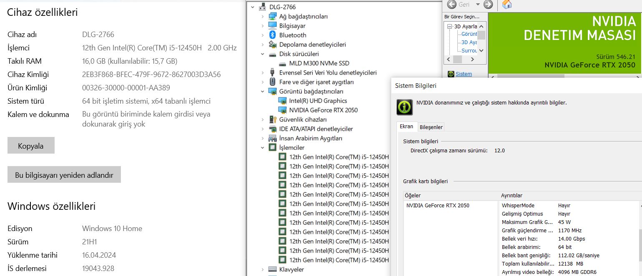The height and width of the screenshot is (276, 642).
Task: Select the Görüntü item under 3D Ayarları
Action: 469,34
